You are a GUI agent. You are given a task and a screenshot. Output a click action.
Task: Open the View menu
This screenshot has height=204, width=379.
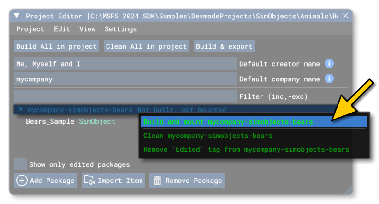click(88, 29)
